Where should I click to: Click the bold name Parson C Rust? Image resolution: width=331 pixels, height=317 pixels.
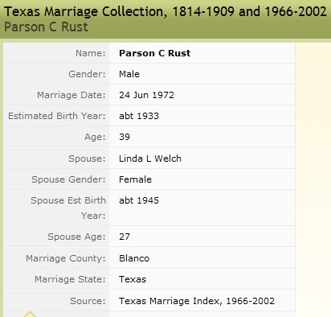(x=154, y=53)
